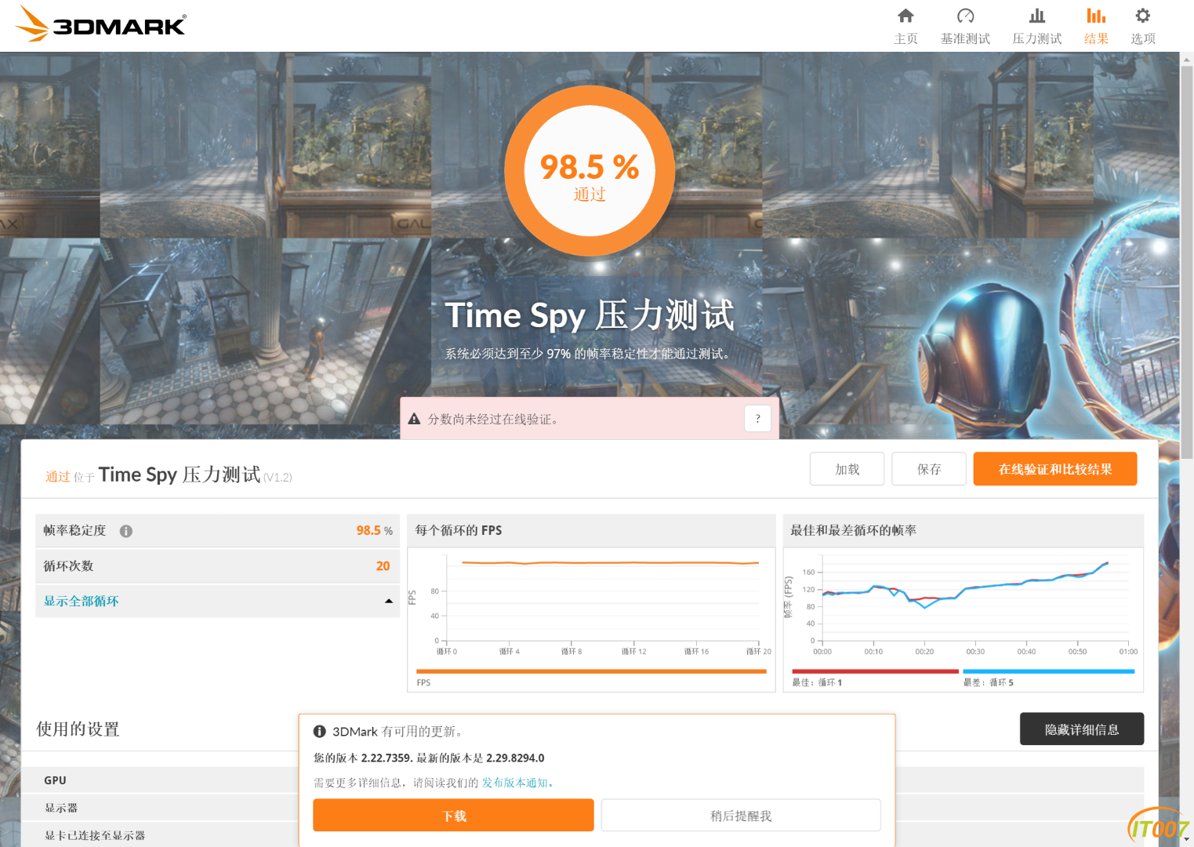The image size is (1194, 847).
Task: Open the Stress Test (压力测试) chart icon
Action: pos(1036,16)
